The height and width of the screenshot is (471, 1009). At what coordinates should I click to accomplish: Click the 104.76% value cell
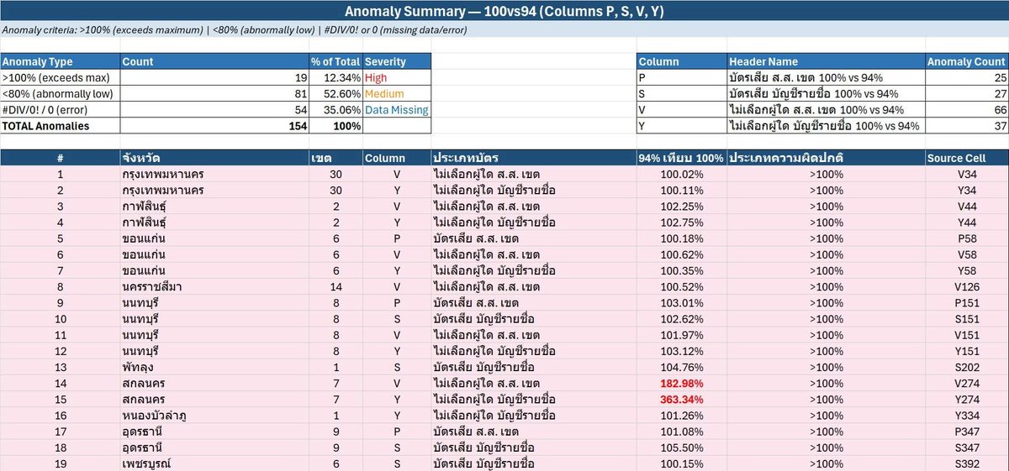point(681,367)
